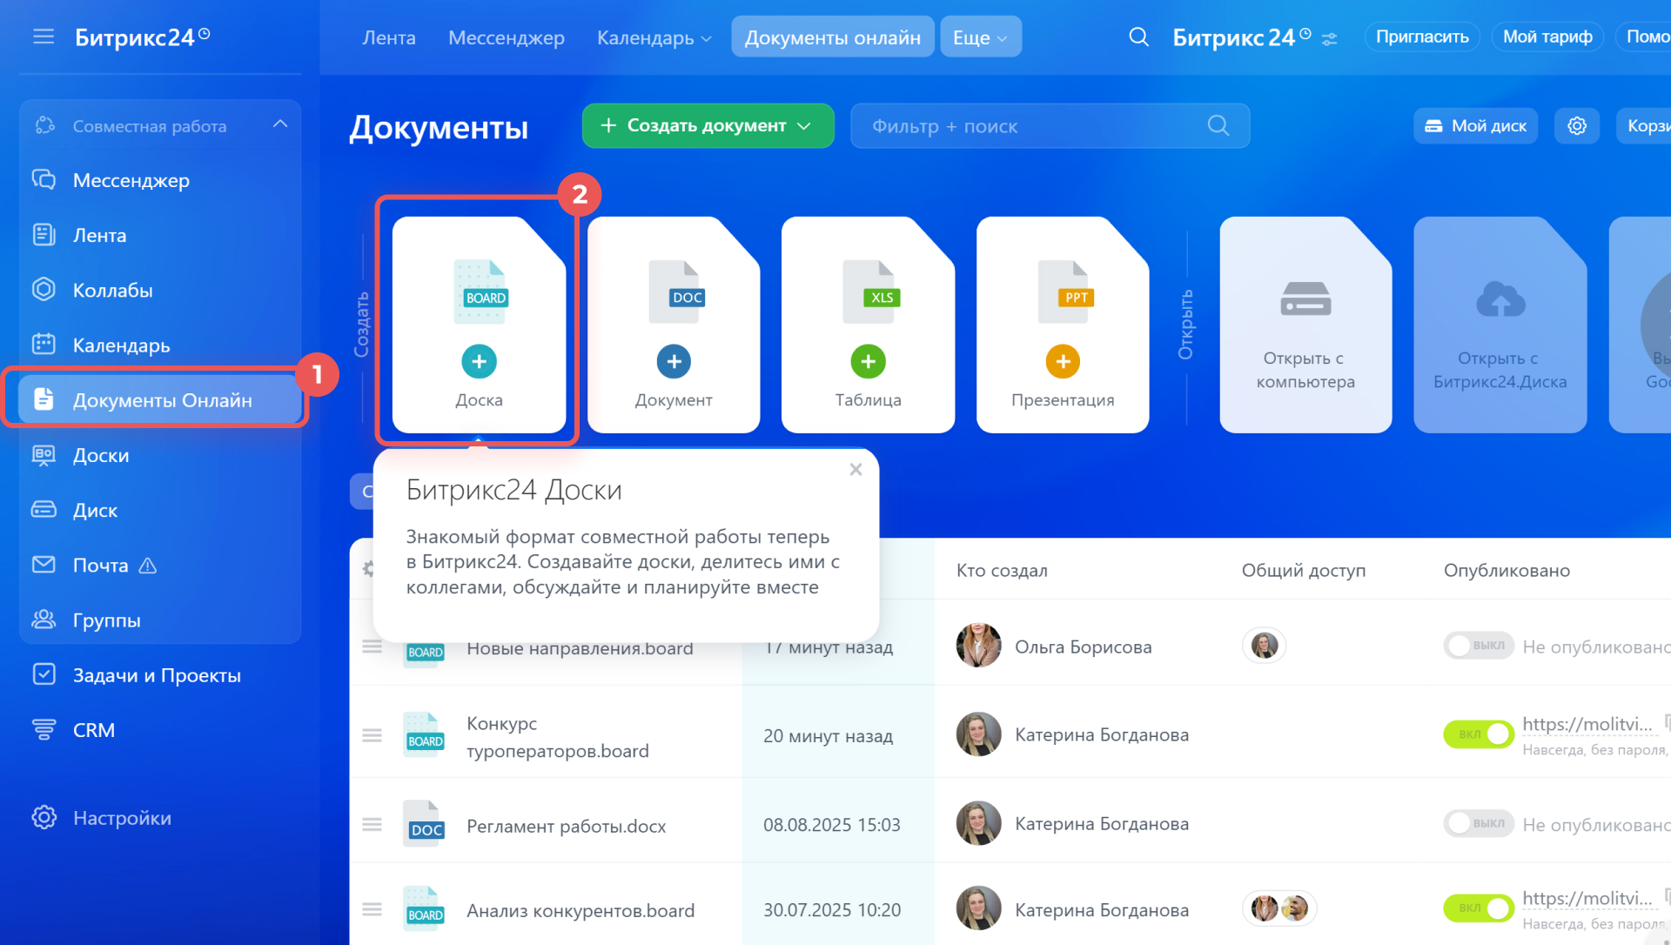Open the Еще dropdown menu

pos(980,37)
